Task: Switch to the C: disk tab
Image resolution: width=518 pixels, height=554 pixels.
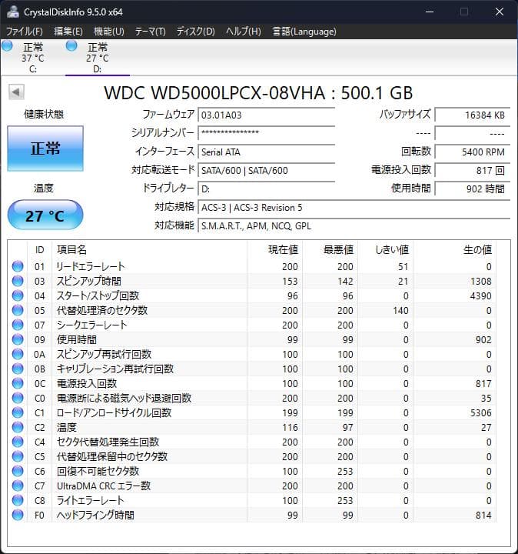Action: click(x=33, y=58)
